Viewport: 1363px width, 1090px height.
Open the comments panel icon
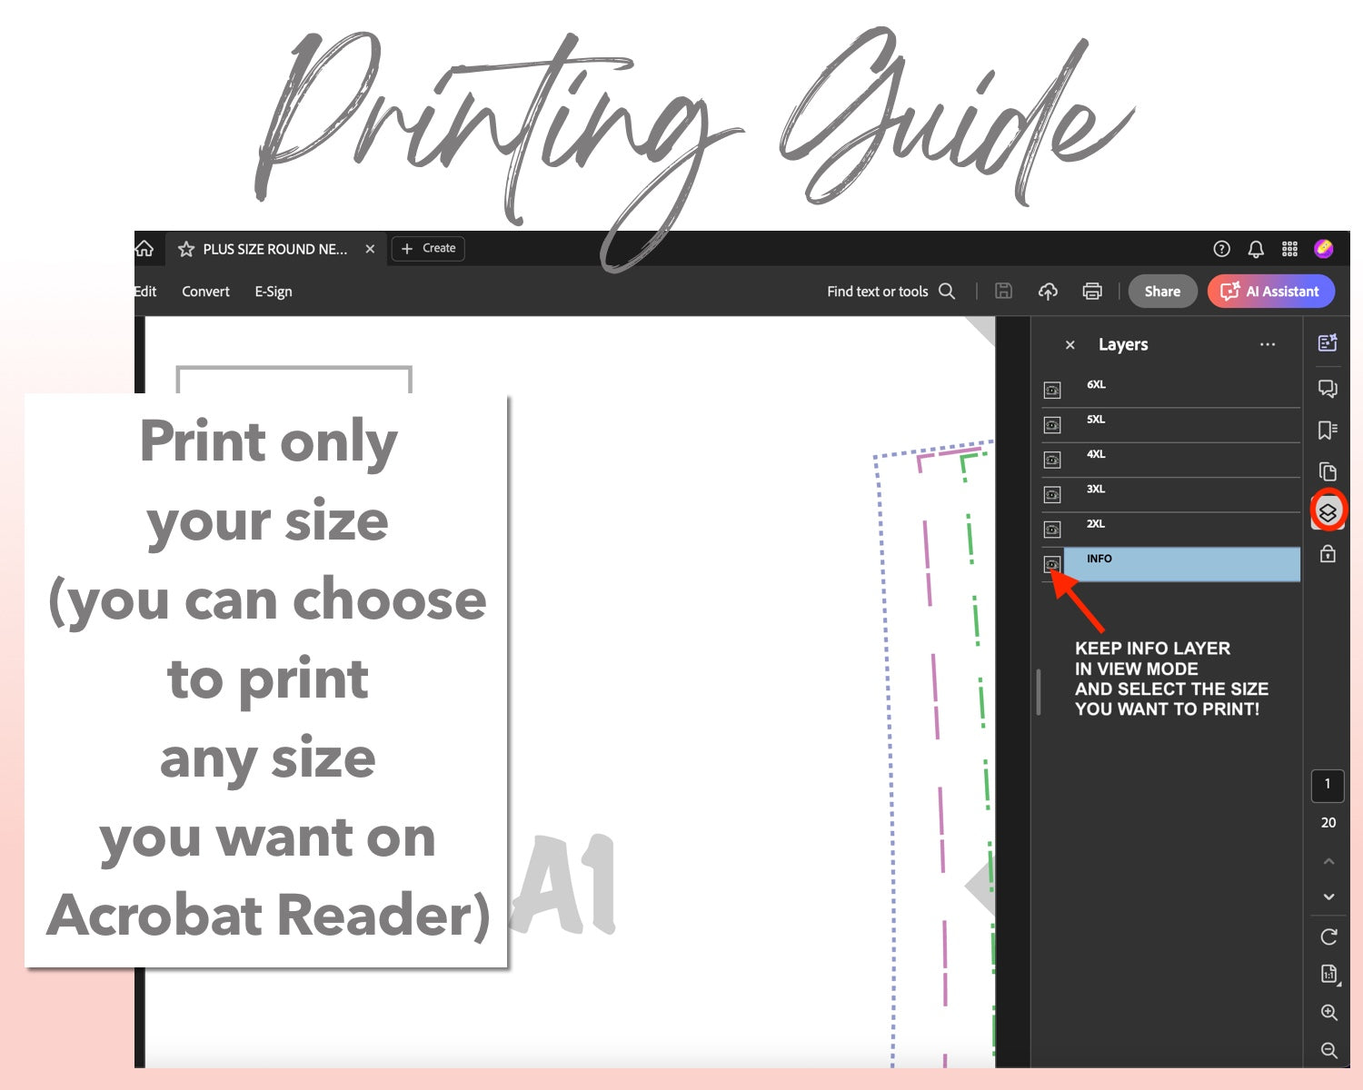(1328, 389)
